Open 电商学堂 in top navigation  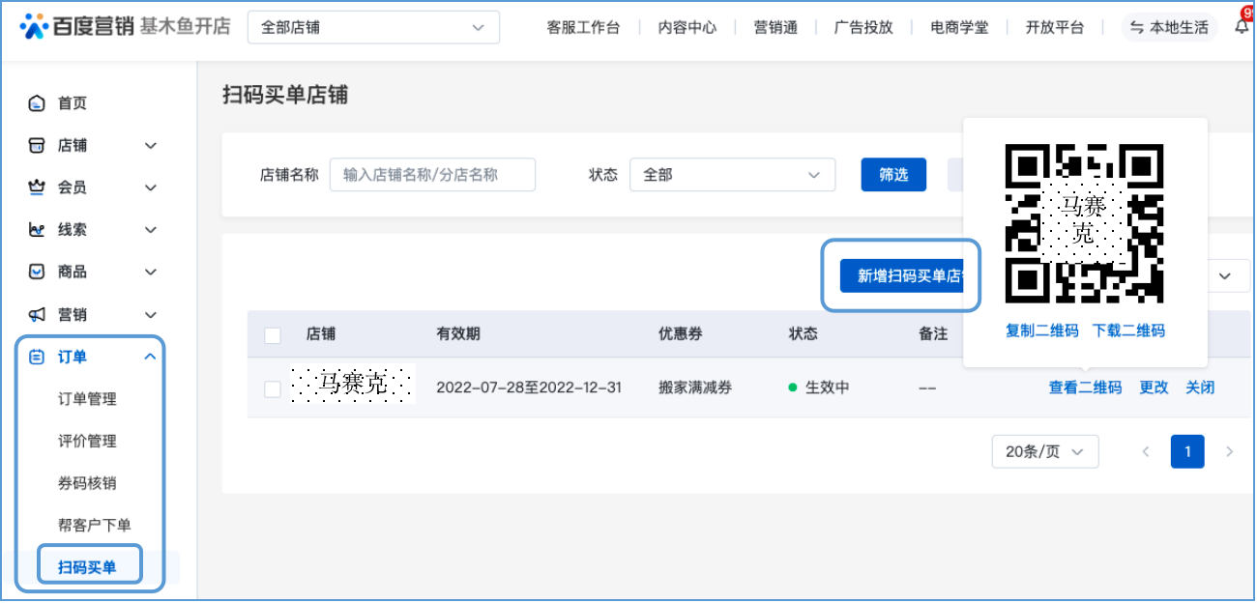pyautogui.click(x=959, y=27)
